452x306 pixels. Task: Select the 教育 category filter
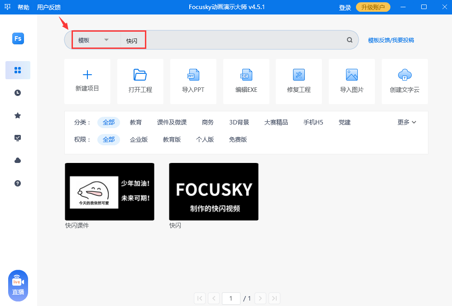point(135,122)
